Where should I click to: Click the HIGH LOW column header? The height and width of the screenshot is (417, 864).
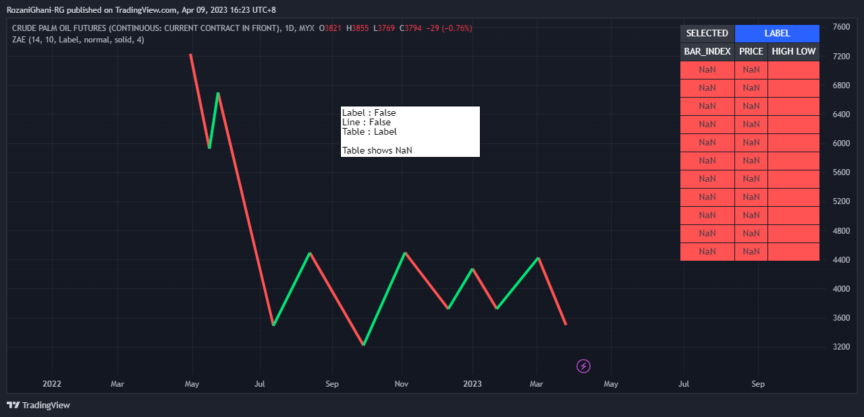(x=794, y=52)
